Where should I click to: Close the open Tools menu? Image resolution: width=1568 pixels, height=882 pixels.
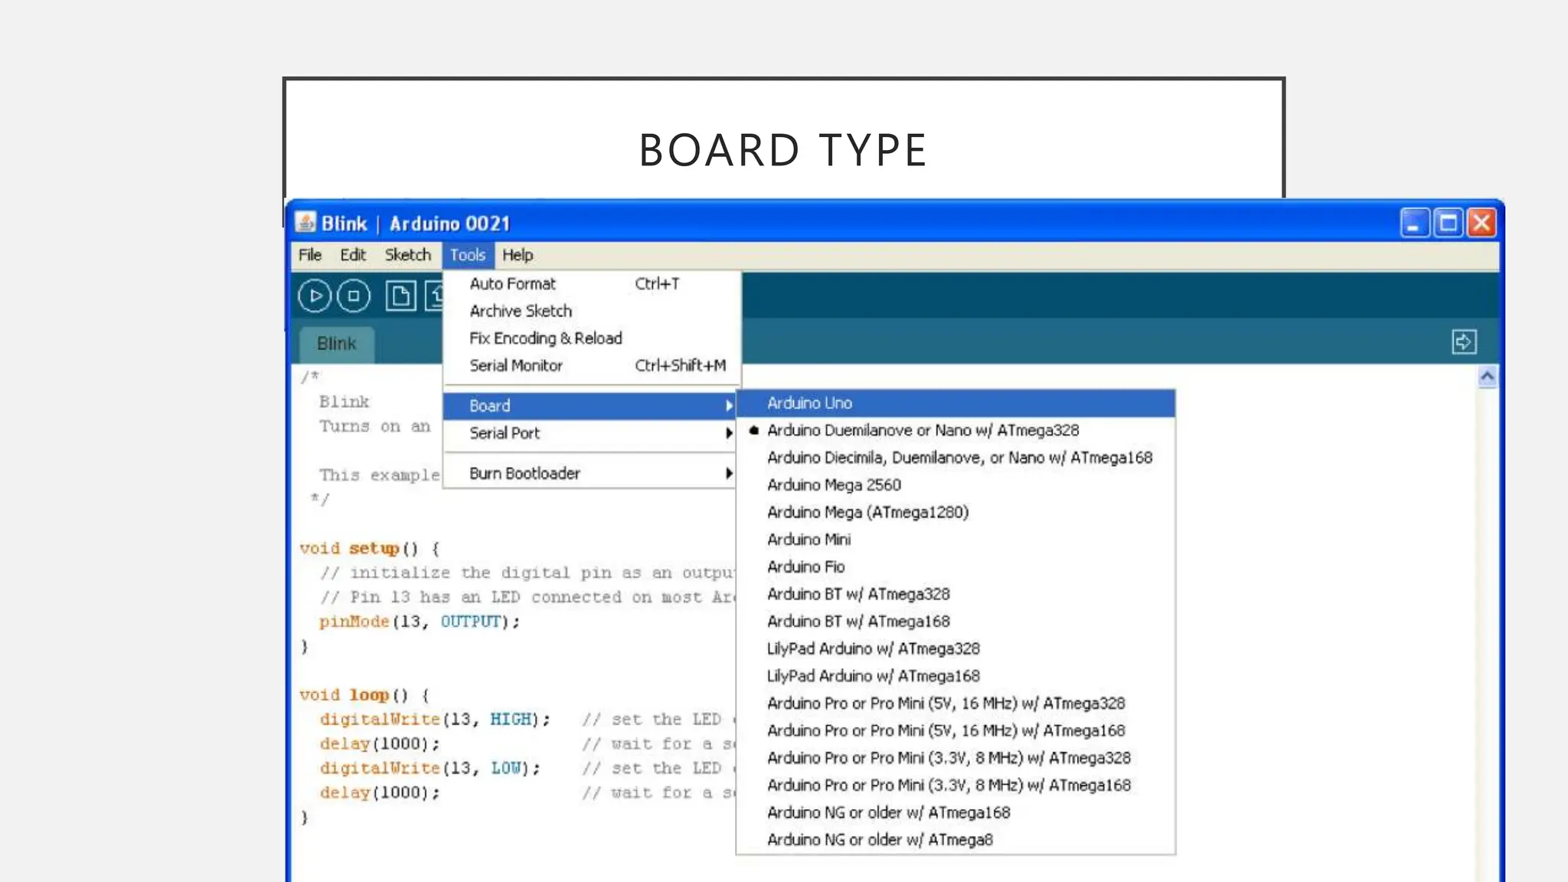468,255
